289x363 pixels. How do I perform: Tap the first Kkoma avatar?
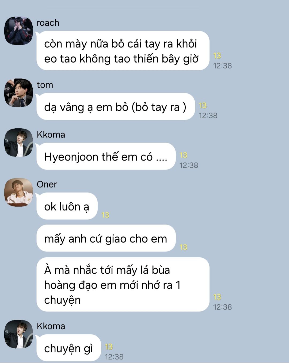(18, 143)
